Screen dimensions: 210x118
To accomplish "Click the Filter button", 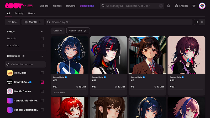I will 12,22.
